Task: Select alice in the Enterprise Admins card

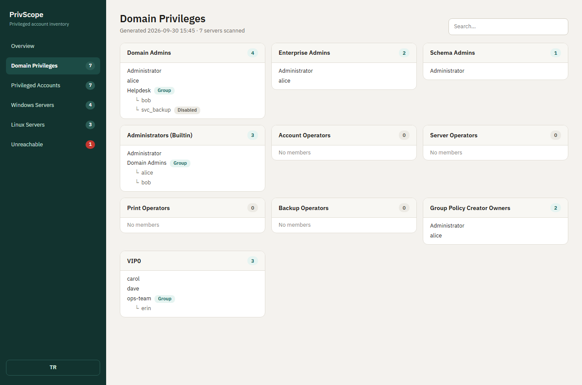Action: point(285,81)
